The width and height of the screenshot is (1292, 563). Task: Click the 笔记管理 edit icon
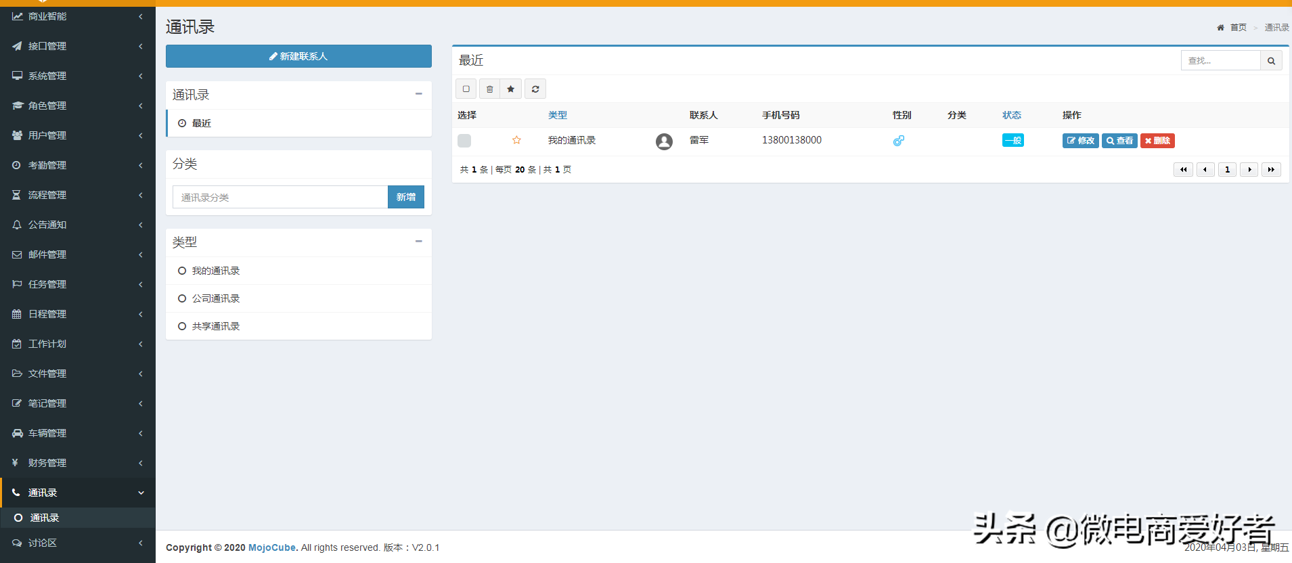click(x=17, y=403)
